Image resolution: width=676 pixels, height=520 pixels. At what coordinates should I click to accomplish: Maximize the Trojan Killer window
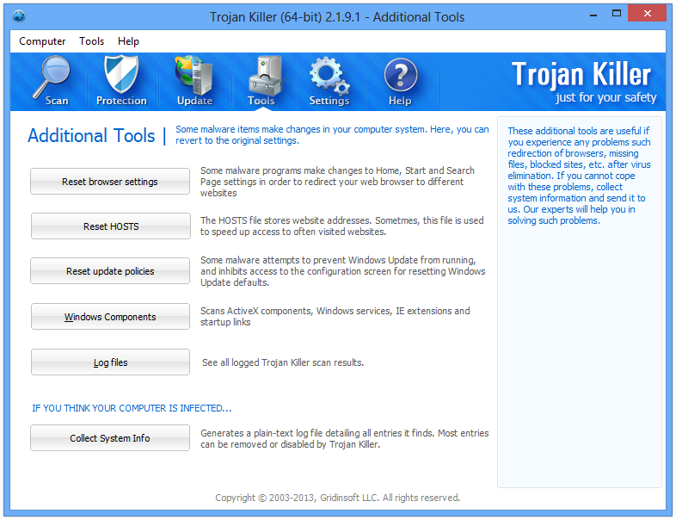pyautogui.click(x=617, y=14)
